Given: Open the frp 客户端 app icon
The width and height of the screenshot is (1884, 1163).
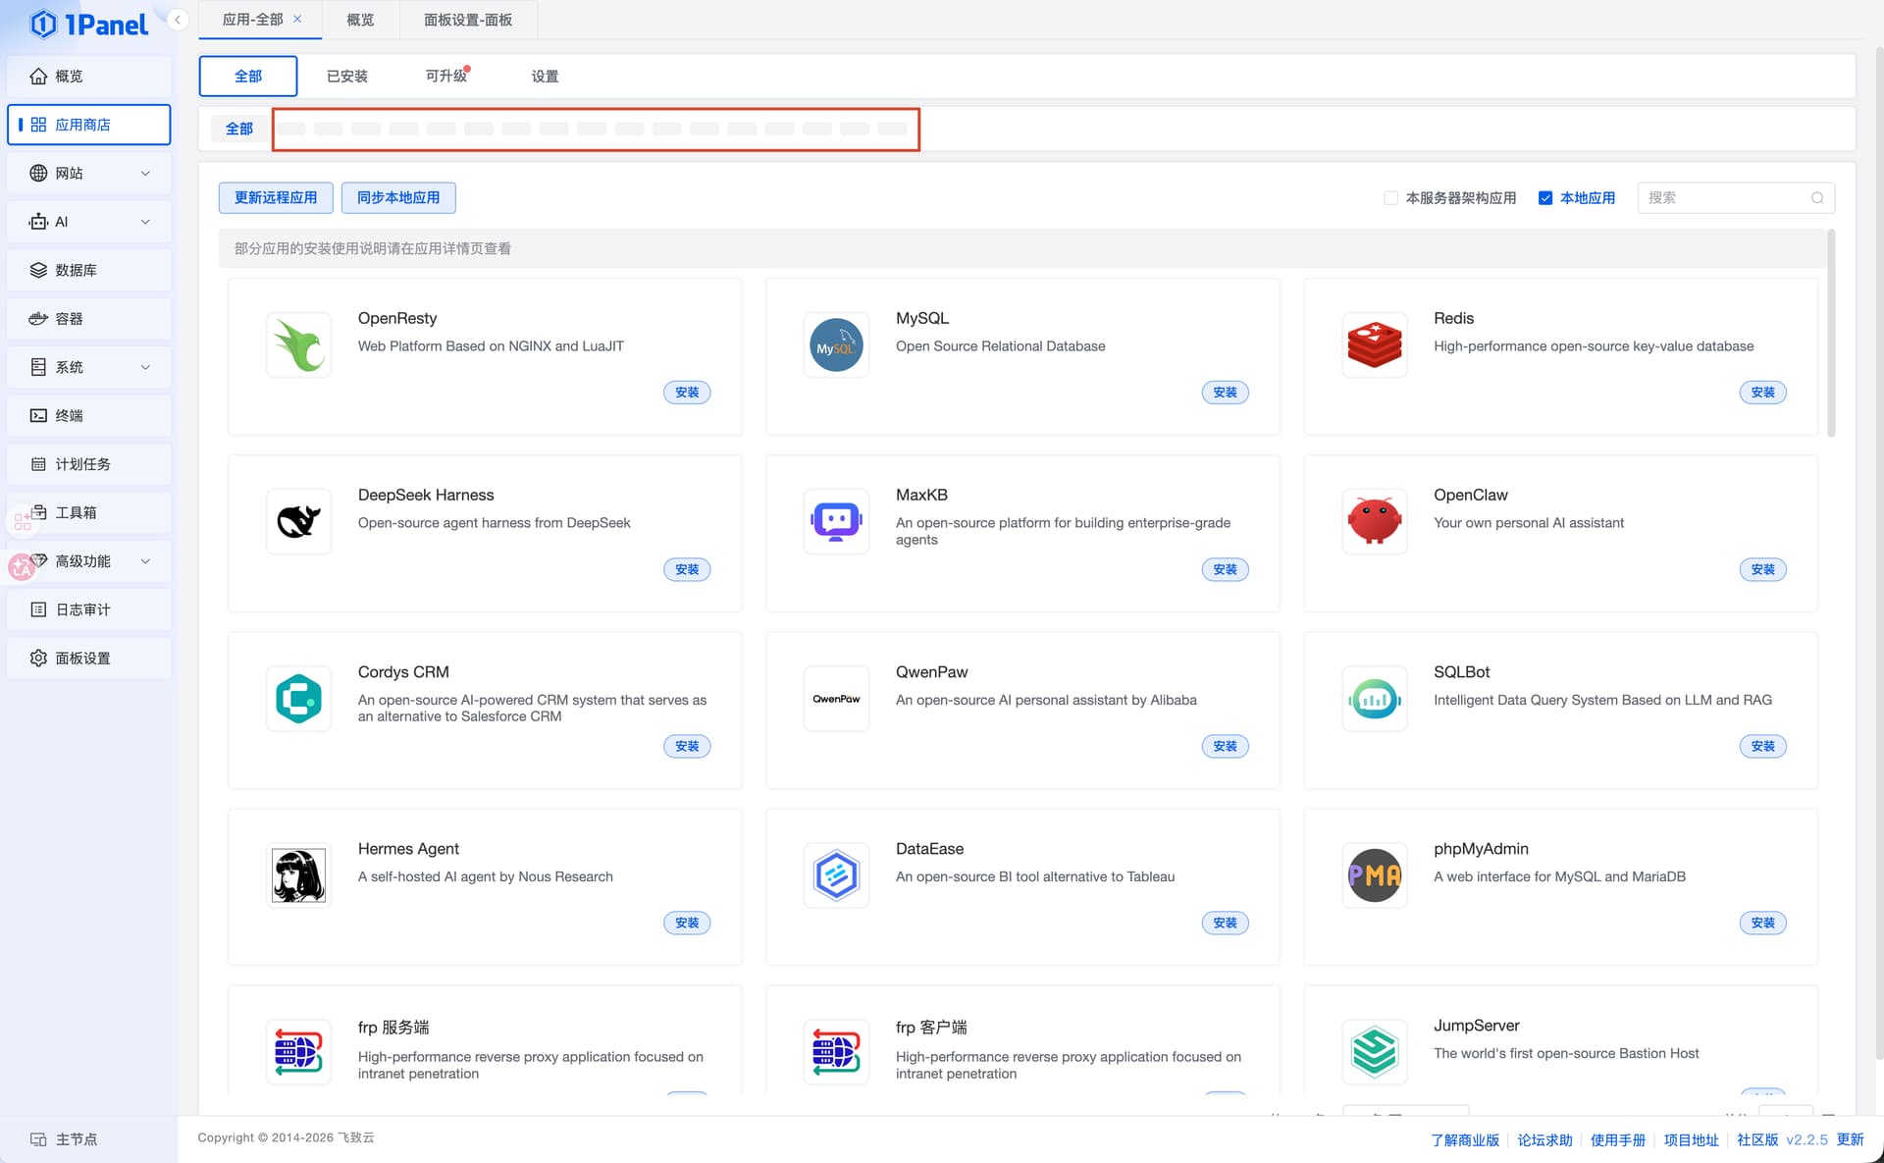Looking at the screenshot, I should (x=836, y=1052).
